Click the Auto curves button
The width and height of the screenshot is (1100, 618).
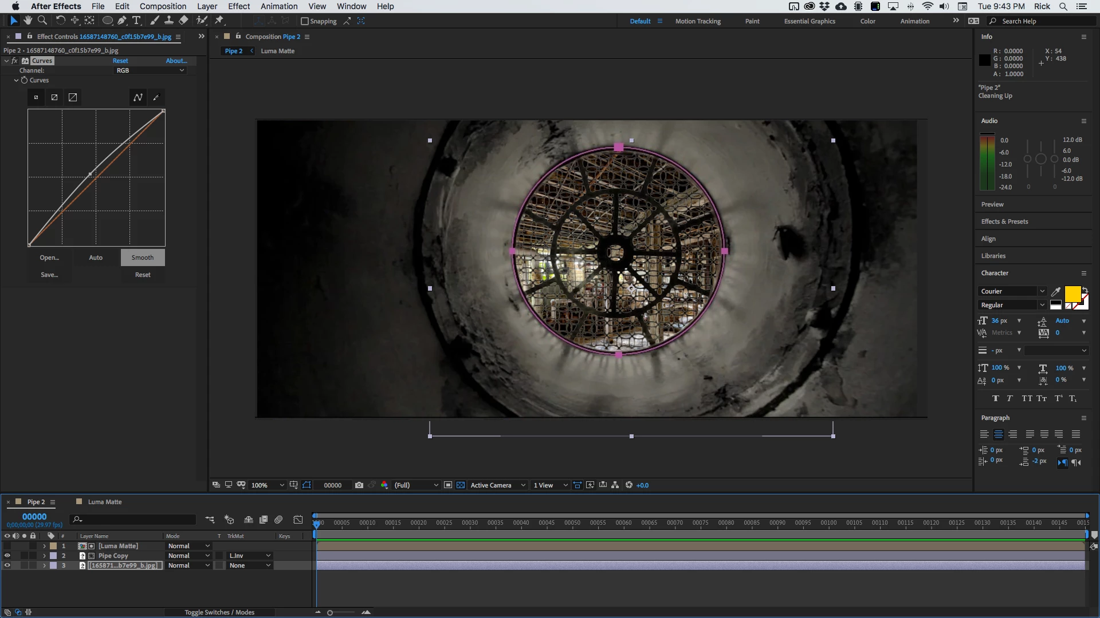pyautogui.click(x=96, y=257)
